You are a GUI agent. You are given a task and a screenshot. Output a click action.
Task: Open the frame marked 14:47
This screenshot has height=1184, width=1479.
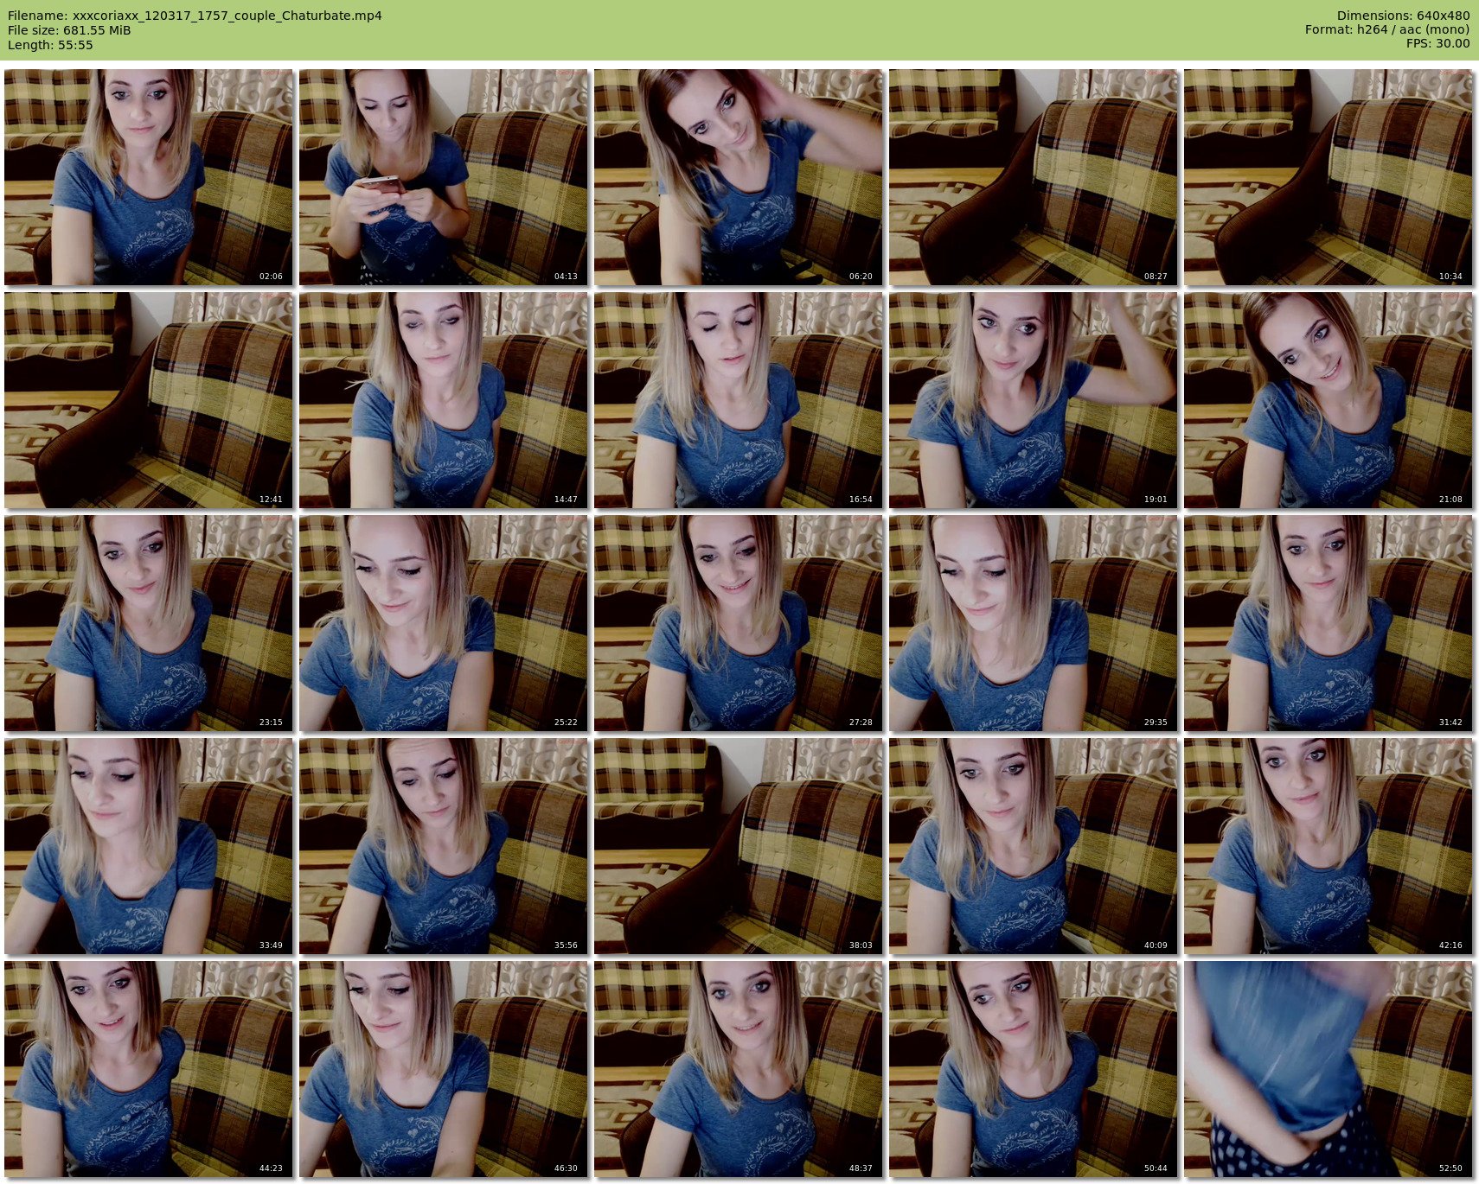pos(443,400)
